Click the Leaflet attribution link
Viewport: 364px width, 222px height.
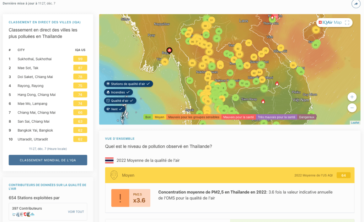point(355,123)
